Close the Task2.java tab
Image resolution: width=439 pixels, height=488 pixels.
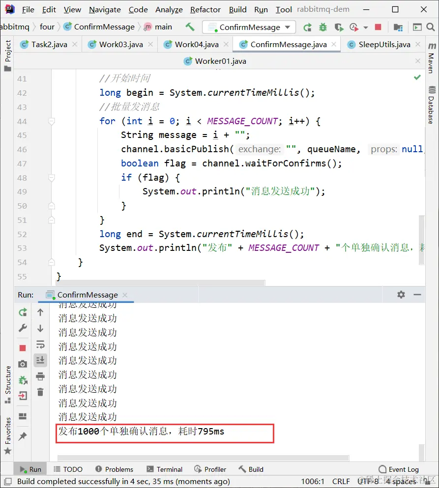coord(74,45)
